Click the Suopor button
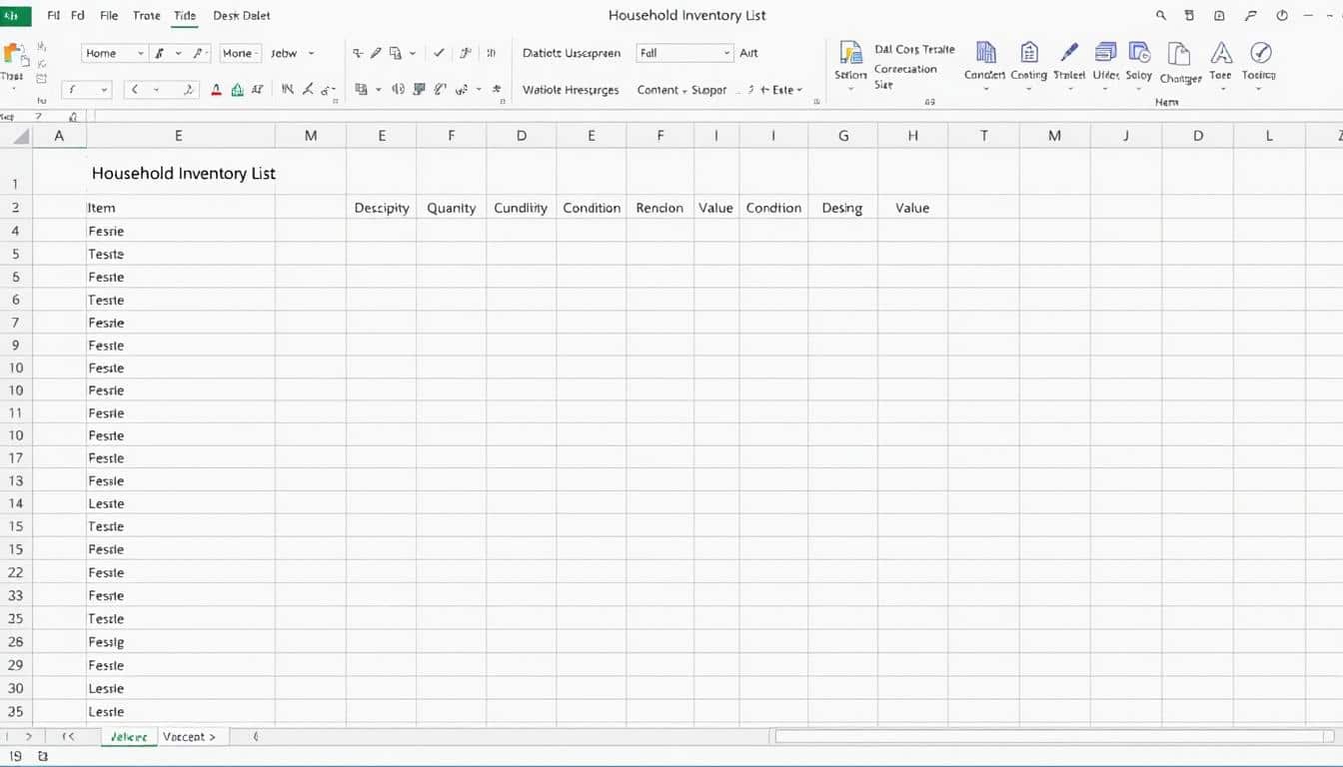Image resolution: width=1343 pixels, height=767 pixels. [x=709, y=90]
